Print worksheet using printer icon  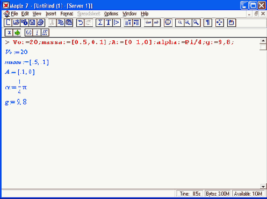[41, 23]
